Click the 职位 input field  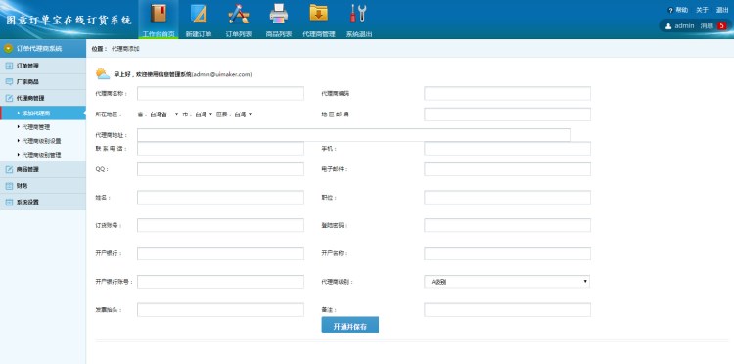tap(507, 198)
